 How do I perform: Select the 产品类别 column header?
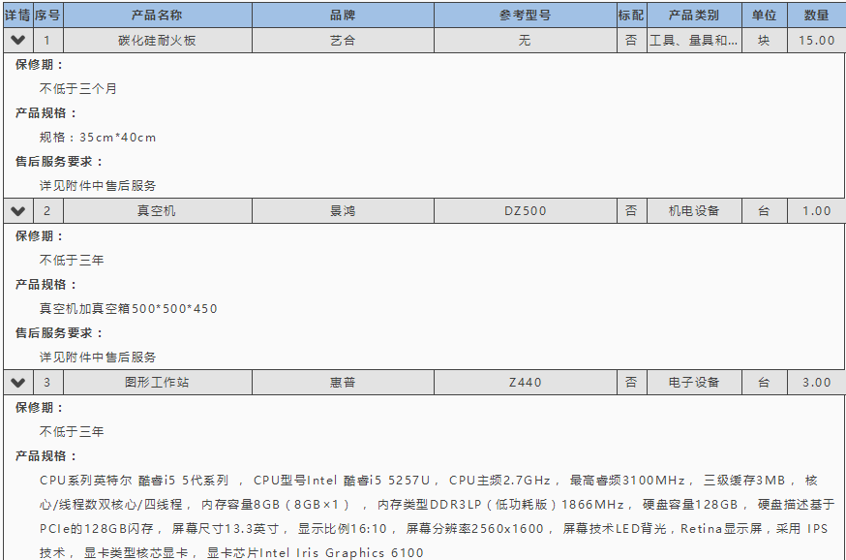(694, 16)
